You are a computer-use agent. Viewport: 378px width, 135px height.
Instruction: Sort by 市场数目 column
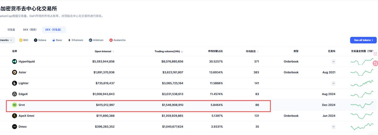click(253, 51)
